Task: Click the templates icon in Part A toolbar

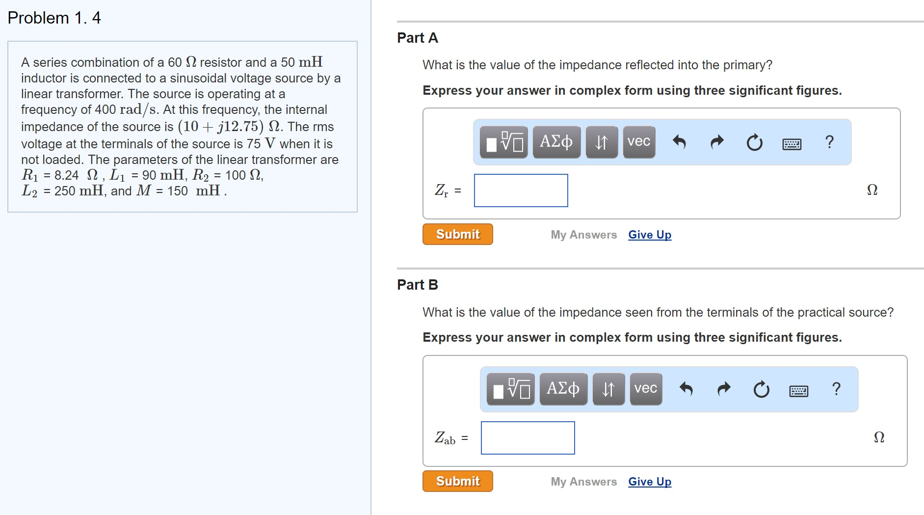Action: [x=503, y=142]
